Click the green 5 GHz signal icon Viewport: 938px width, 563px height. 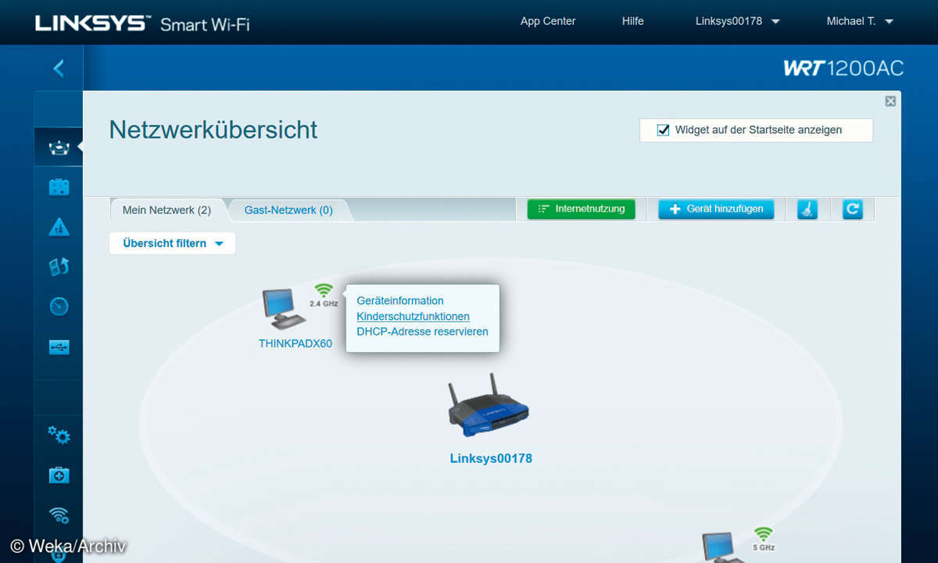[x=763, y=534]
